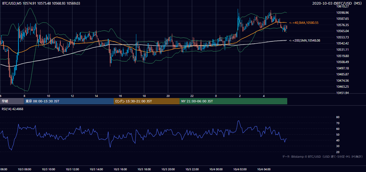This screenshot has width=366, height=172.
Task: Click the RSI(14) 42.4868 indicator label
Action: click(13, 109)
